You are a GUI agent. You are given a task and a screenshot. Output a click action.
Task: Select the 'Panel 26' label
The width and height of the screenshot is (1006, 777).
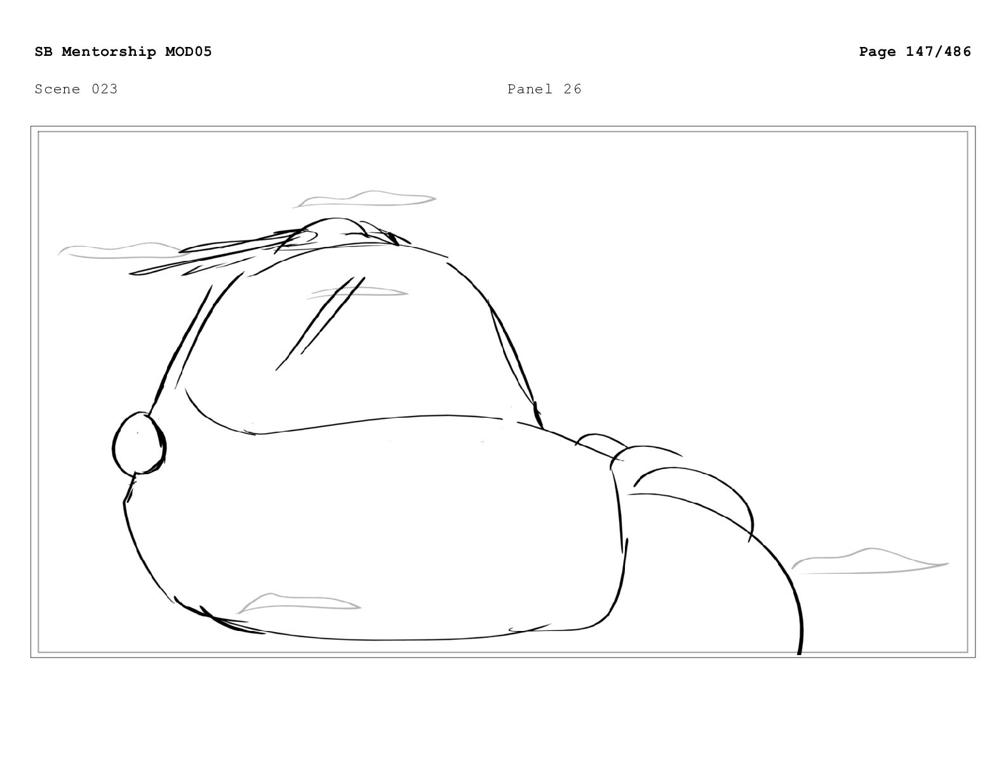point(544,89)
